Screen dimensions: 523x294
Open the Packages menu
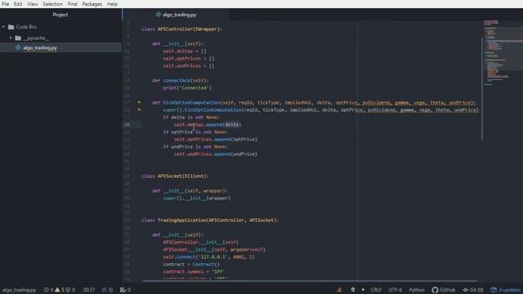[92, 4]
